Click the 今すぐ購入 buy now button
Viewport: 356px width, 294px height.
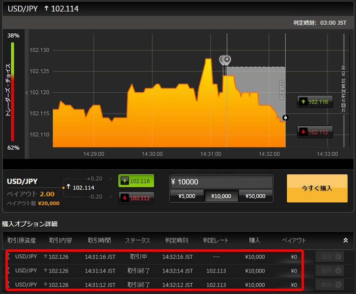tap(317, 188)
